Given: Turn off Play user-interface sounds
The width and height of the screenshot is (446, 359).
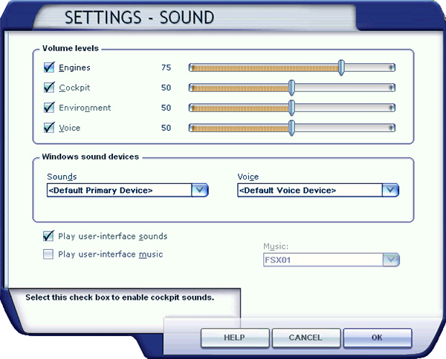Looking at the screenshot, I should [48, 236].
